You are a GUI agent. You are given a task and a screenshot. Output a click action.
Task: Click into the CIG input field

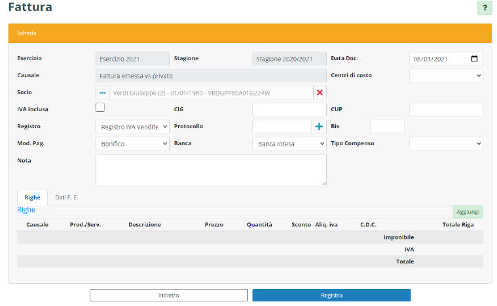289,110
